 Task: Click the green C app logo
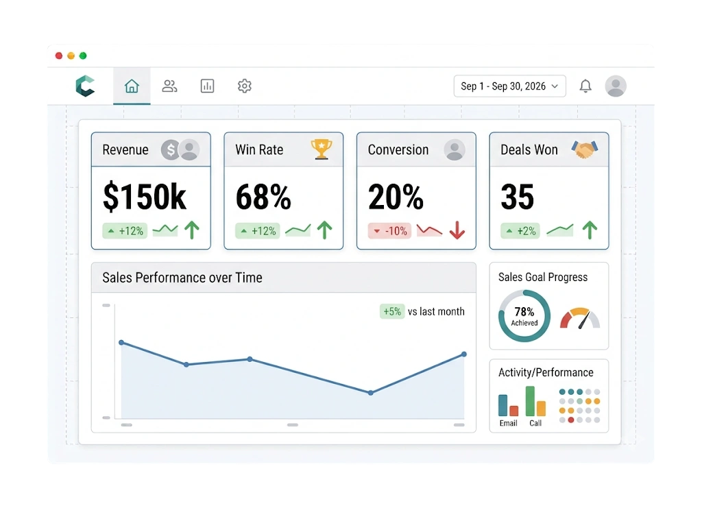click(x=85, y=86)
